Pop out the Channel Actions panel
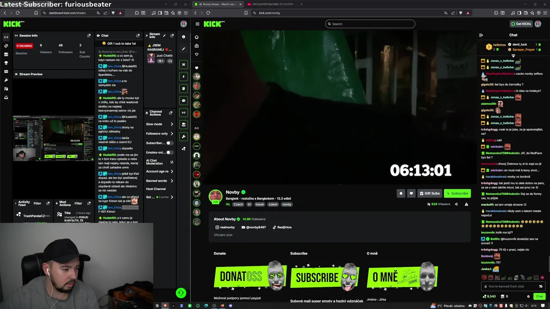Image resolution: width=550 pixels, height=309 pixels. click(171, 113)
